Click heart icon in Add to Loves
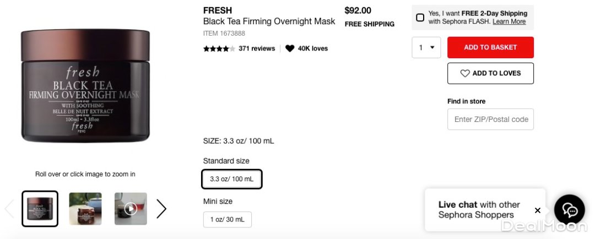This screenshot has height=239, width=595. pyautogui.click(x=465, y=73)
